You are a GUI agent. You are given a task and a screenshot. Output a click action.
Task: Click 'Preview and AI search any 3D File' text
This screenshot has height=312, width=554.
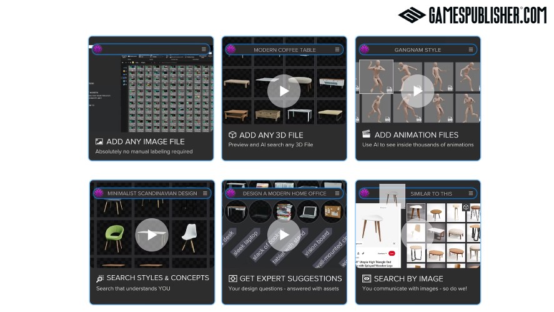pos(270,144)
